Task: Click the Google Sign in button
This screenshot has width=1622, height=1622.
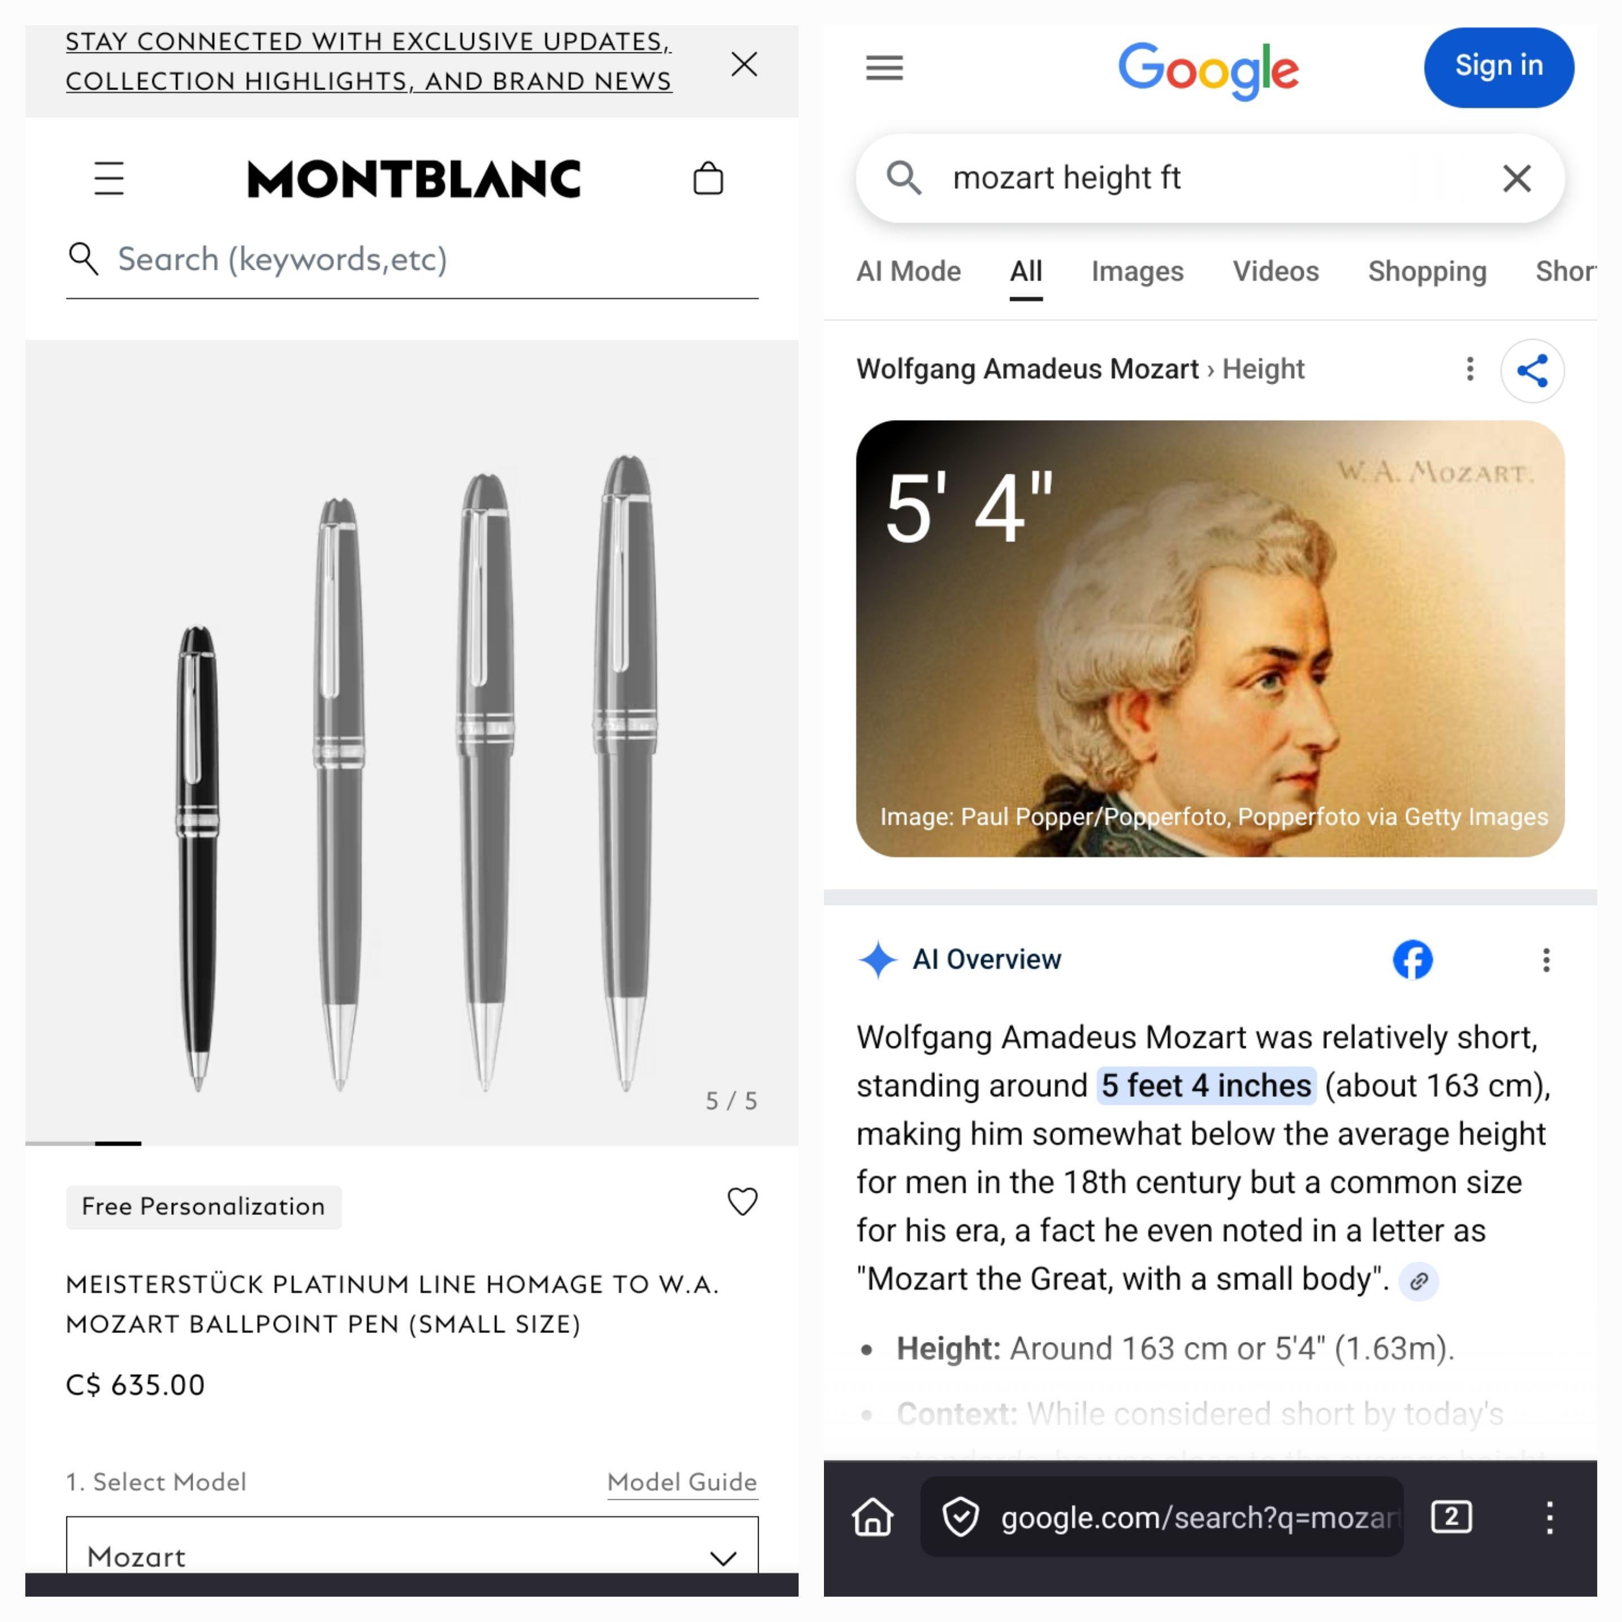Action: coord(1499,67)
